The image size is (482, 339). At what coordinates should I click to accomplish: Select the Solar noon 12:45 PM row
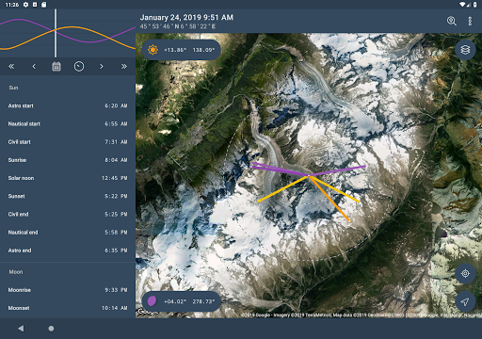click(x=68, y=178)
